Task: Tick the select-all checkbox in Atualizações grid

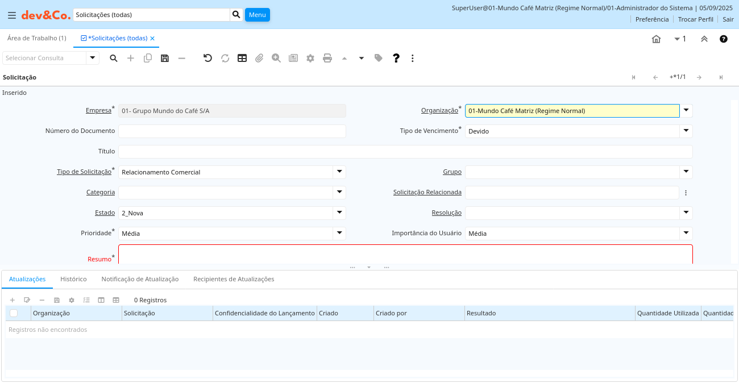Action: tap(14, 313)
